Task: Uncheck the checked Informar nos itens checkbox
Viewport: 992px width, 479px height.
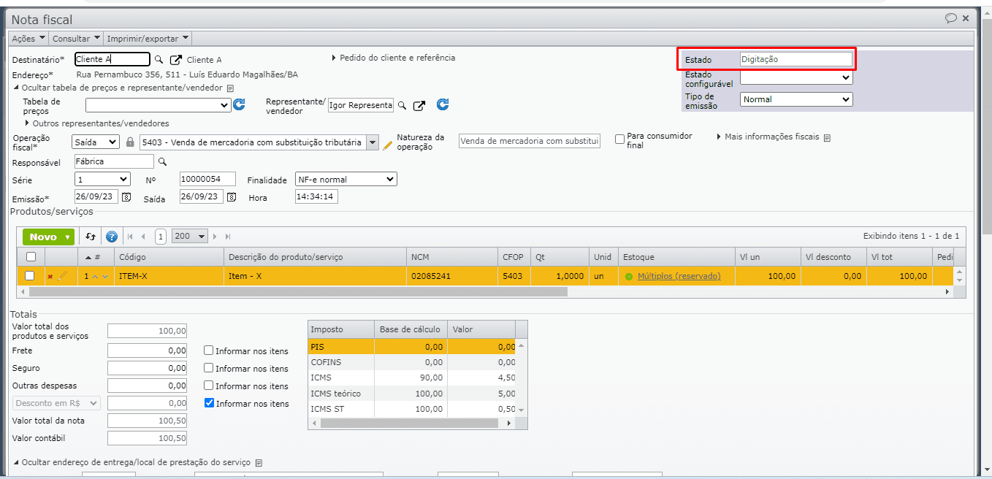Action: tap(210, 403)
